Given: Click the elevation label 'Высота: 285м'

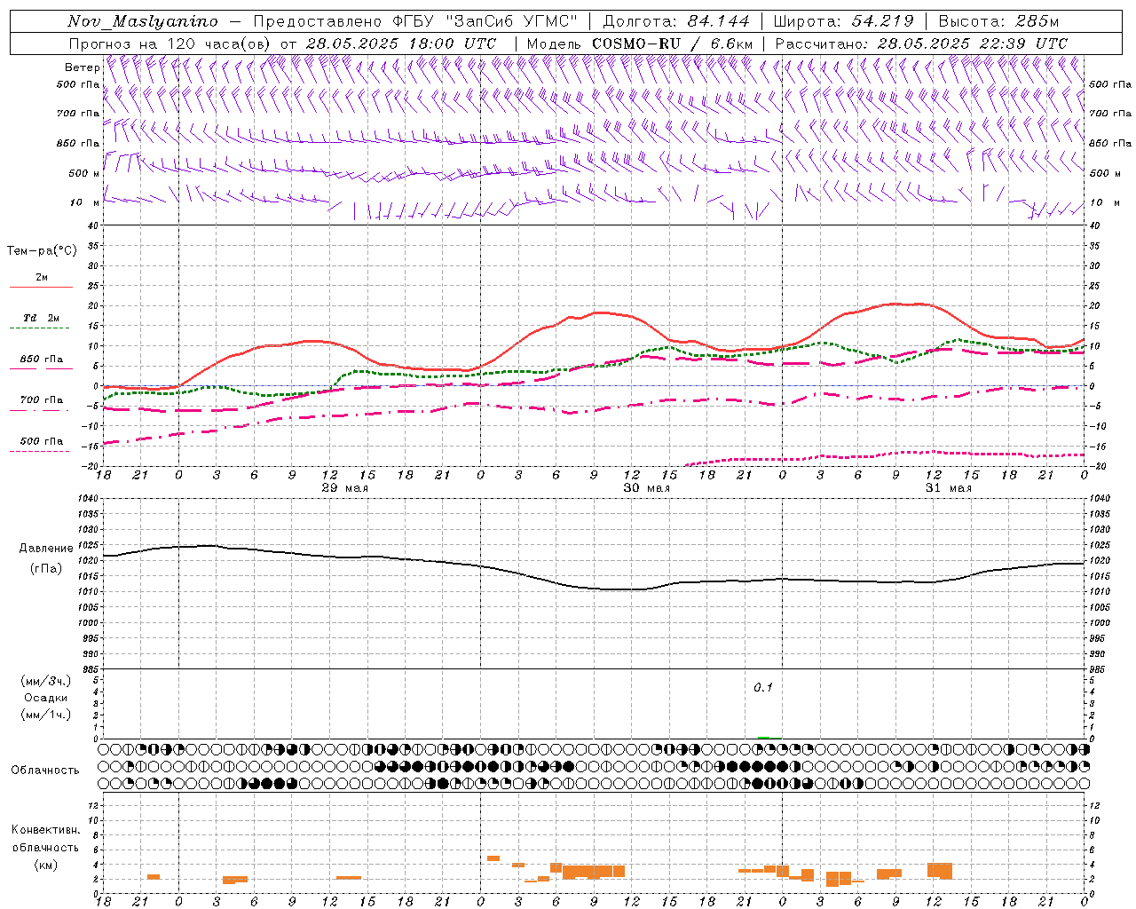Looking at the screenshot, I should click(998, 21).
